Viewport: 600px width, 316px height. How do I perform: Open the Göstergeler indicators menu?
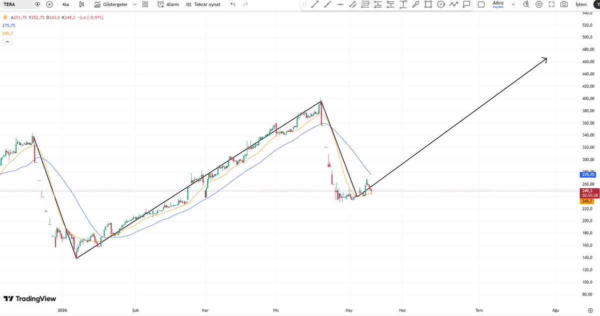pos(111,4)
